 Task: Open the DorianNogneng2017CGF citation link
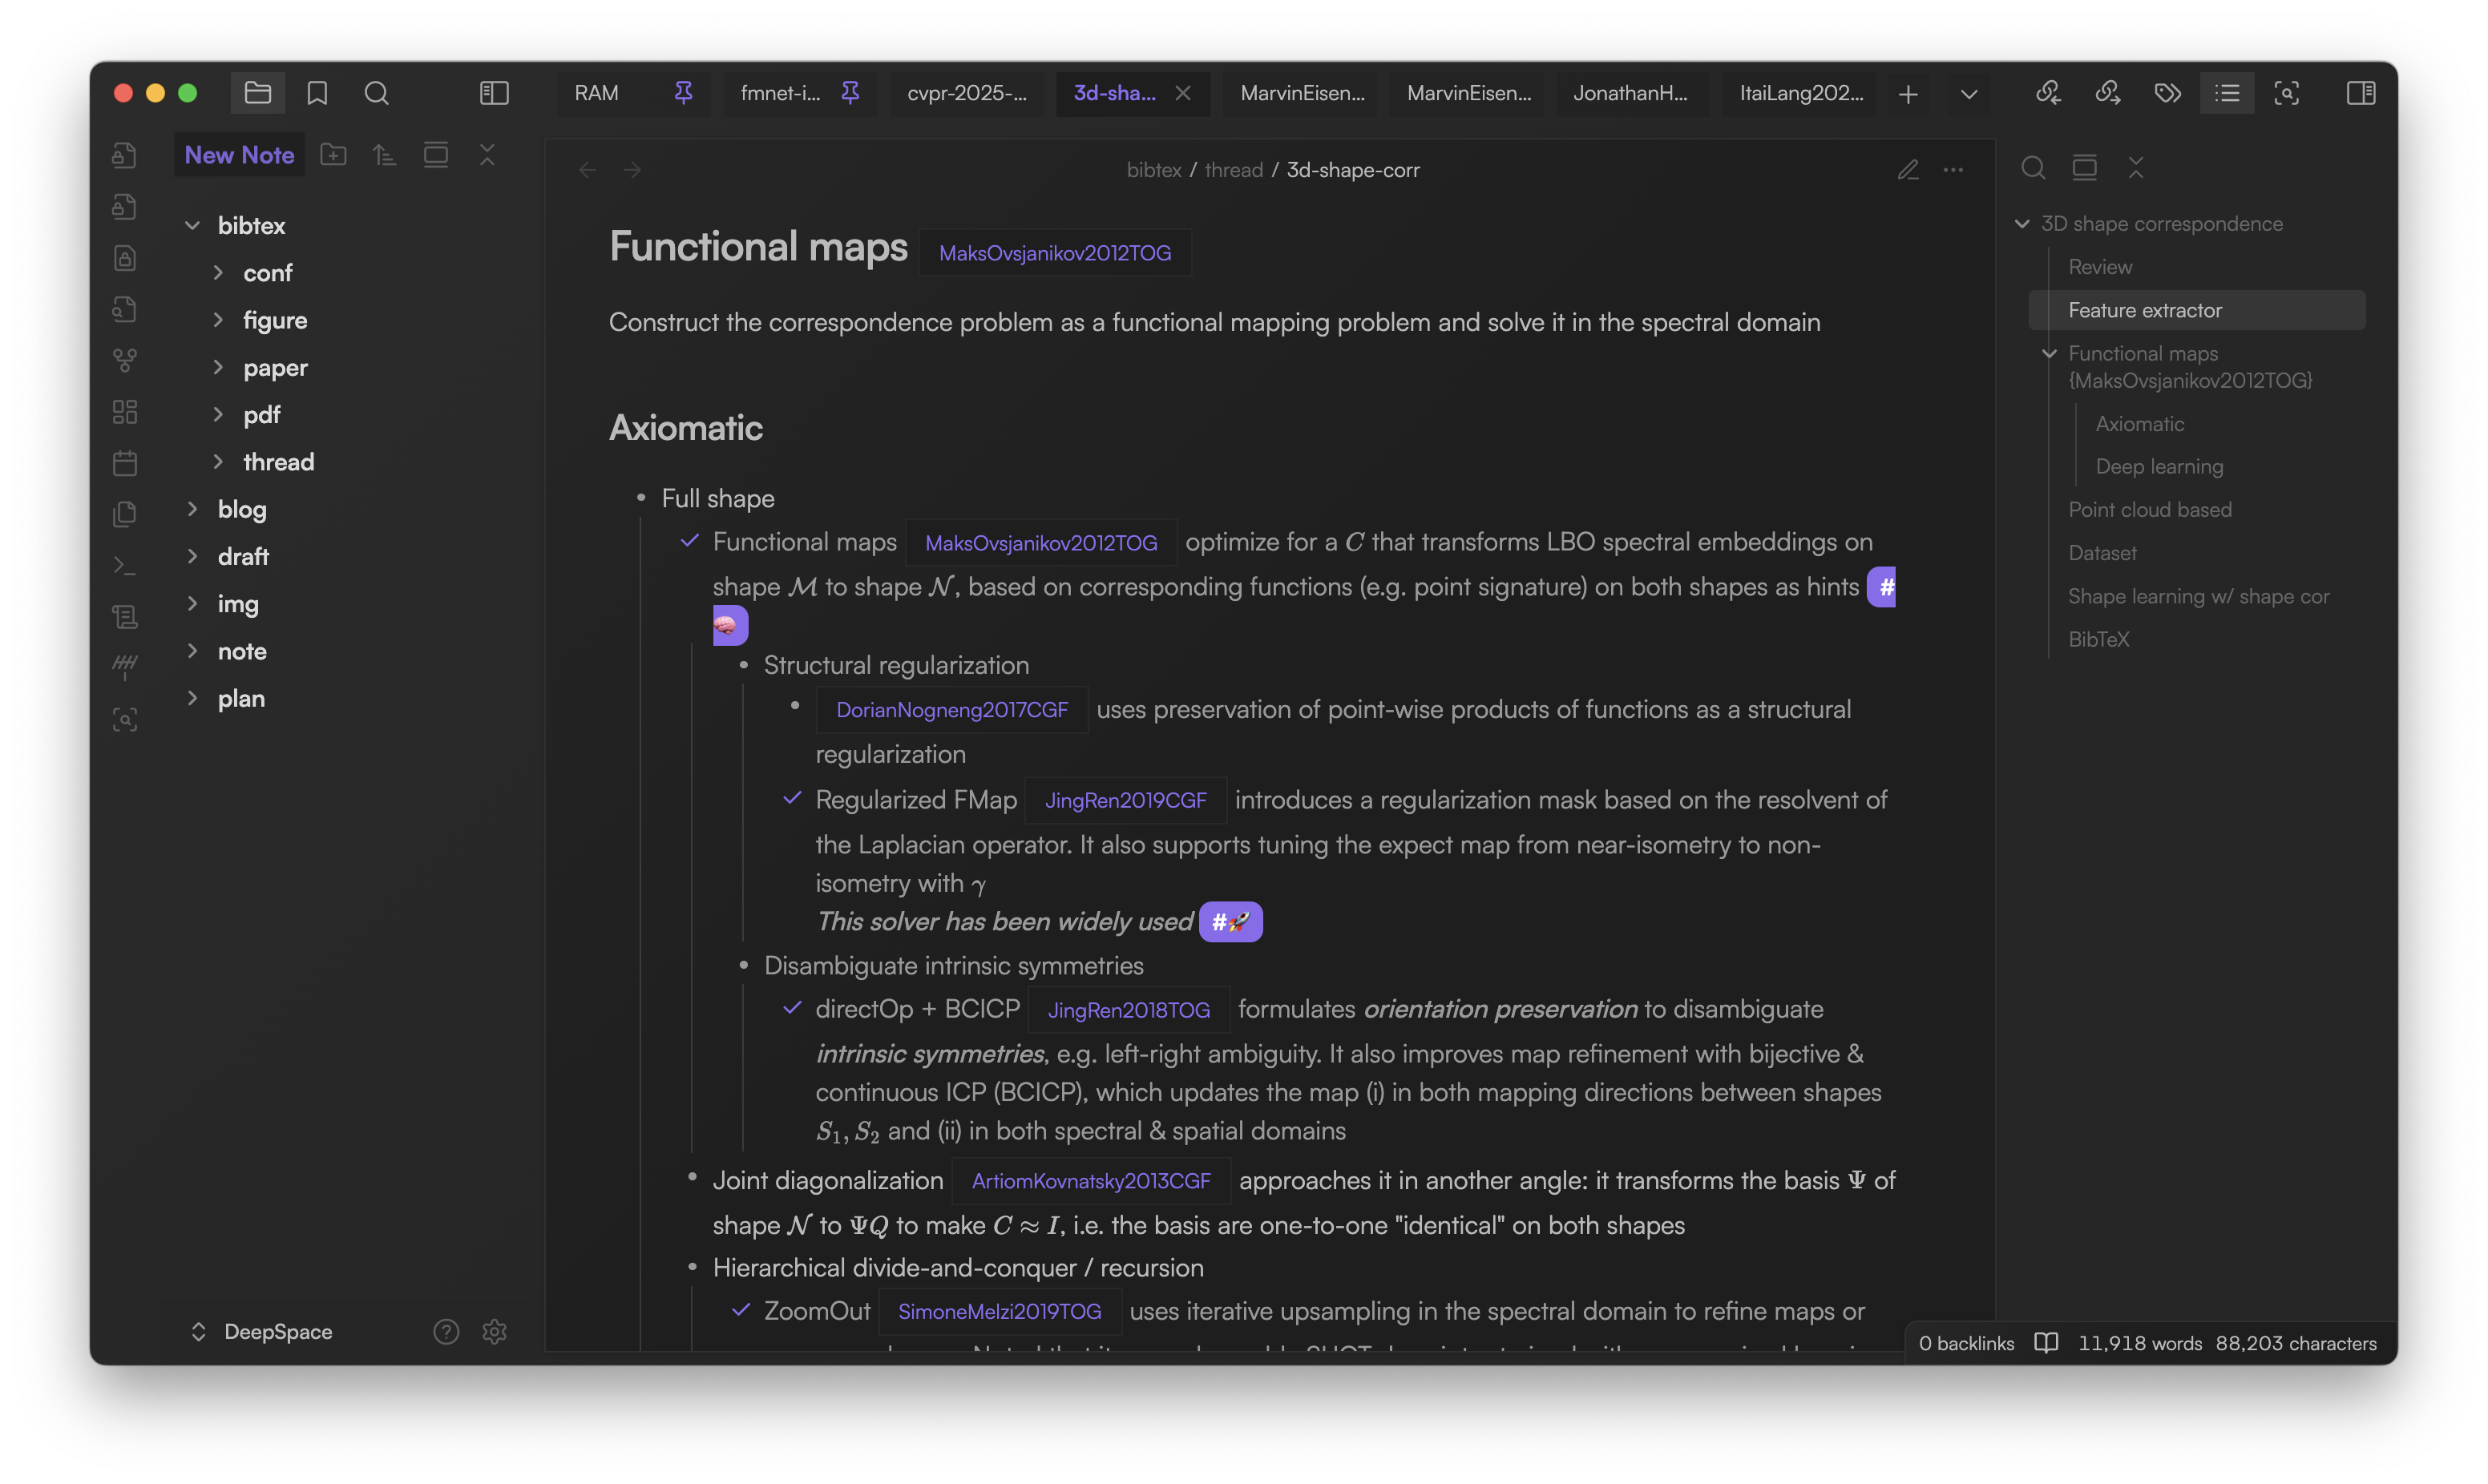click(x=951, y=710)
